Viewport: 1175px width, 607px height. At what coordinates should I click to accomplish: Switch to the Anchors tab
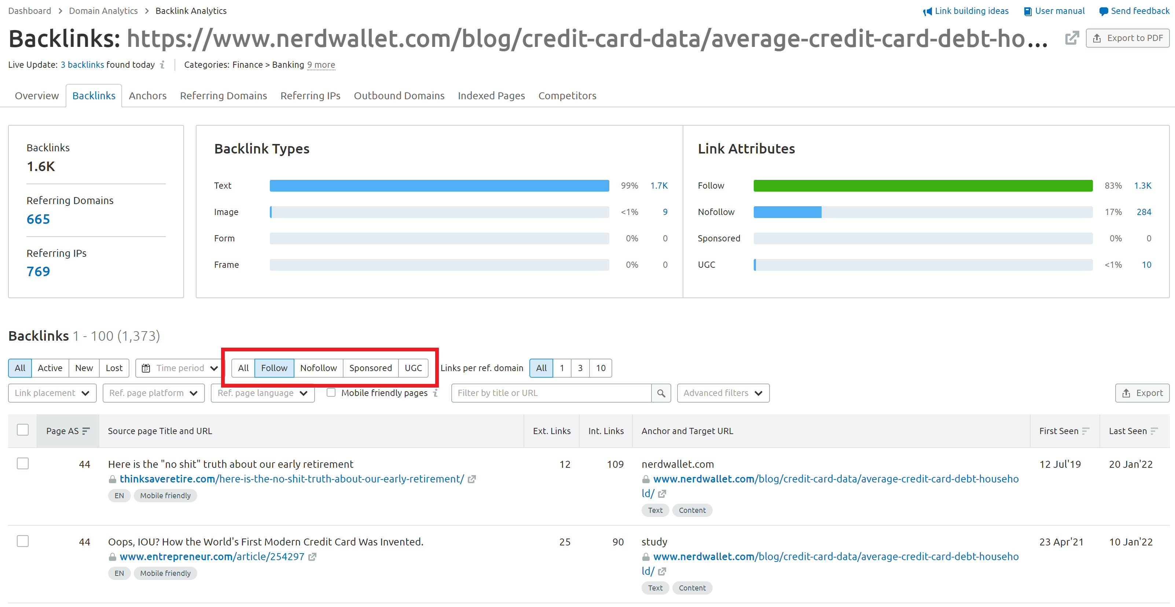[x=147, y=96]
